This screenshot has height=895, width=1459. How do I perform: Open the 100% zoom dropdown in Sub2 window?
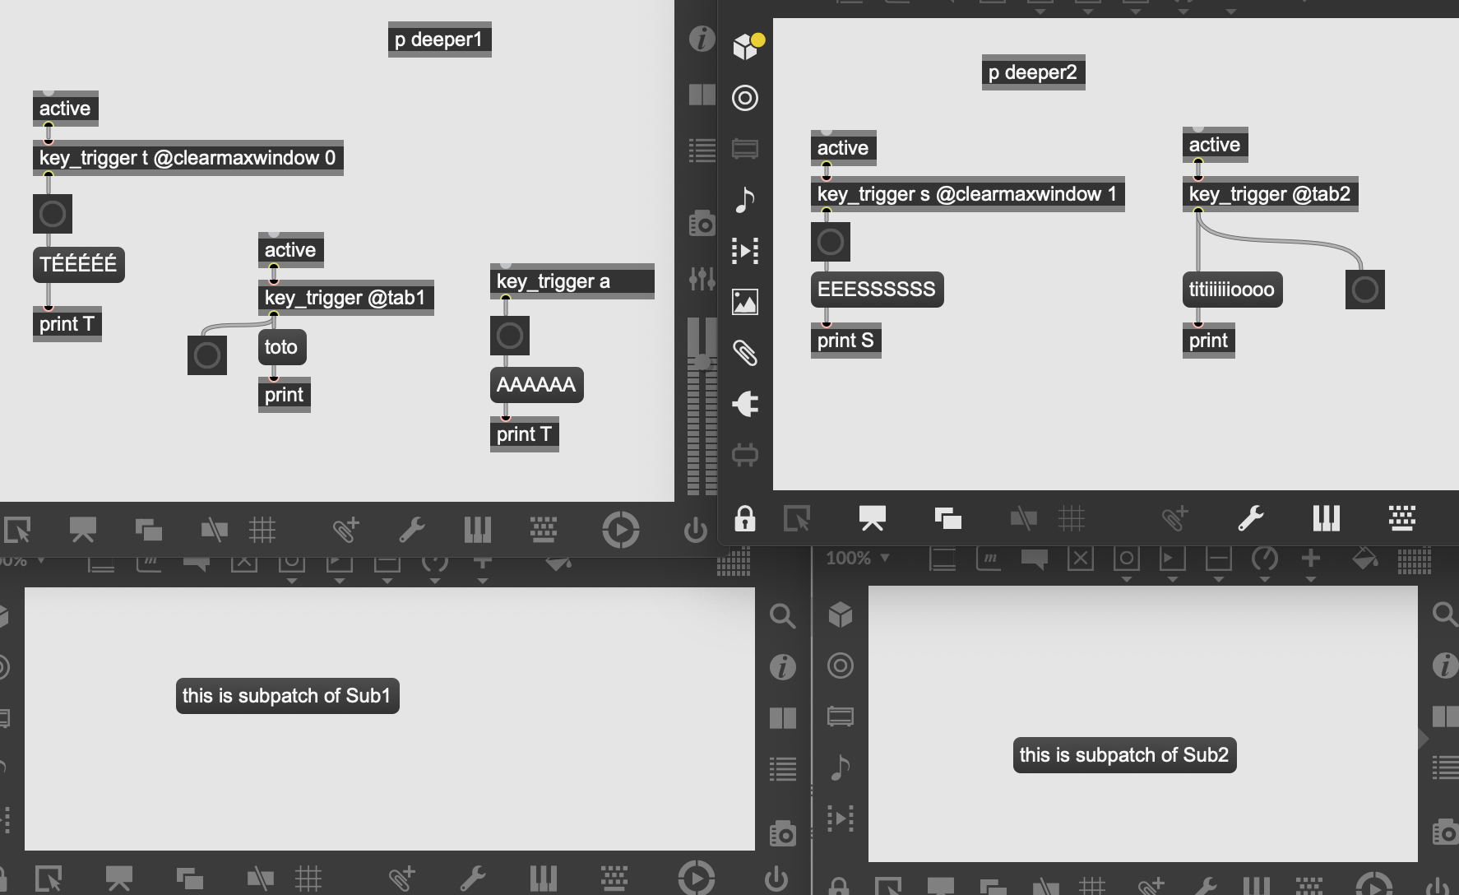coord(858,559)
